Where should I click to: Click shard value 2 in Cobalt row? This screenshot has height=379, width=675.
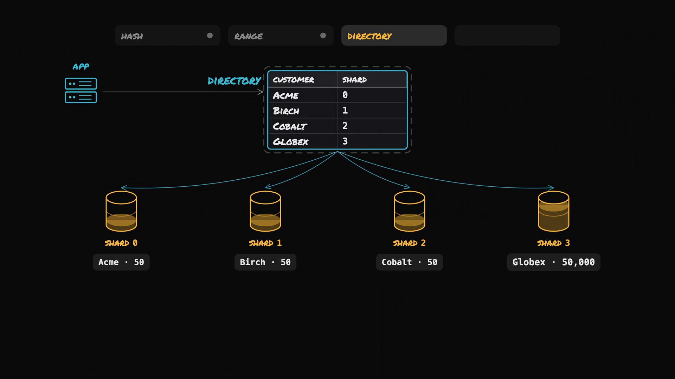[x=345, y=126]
